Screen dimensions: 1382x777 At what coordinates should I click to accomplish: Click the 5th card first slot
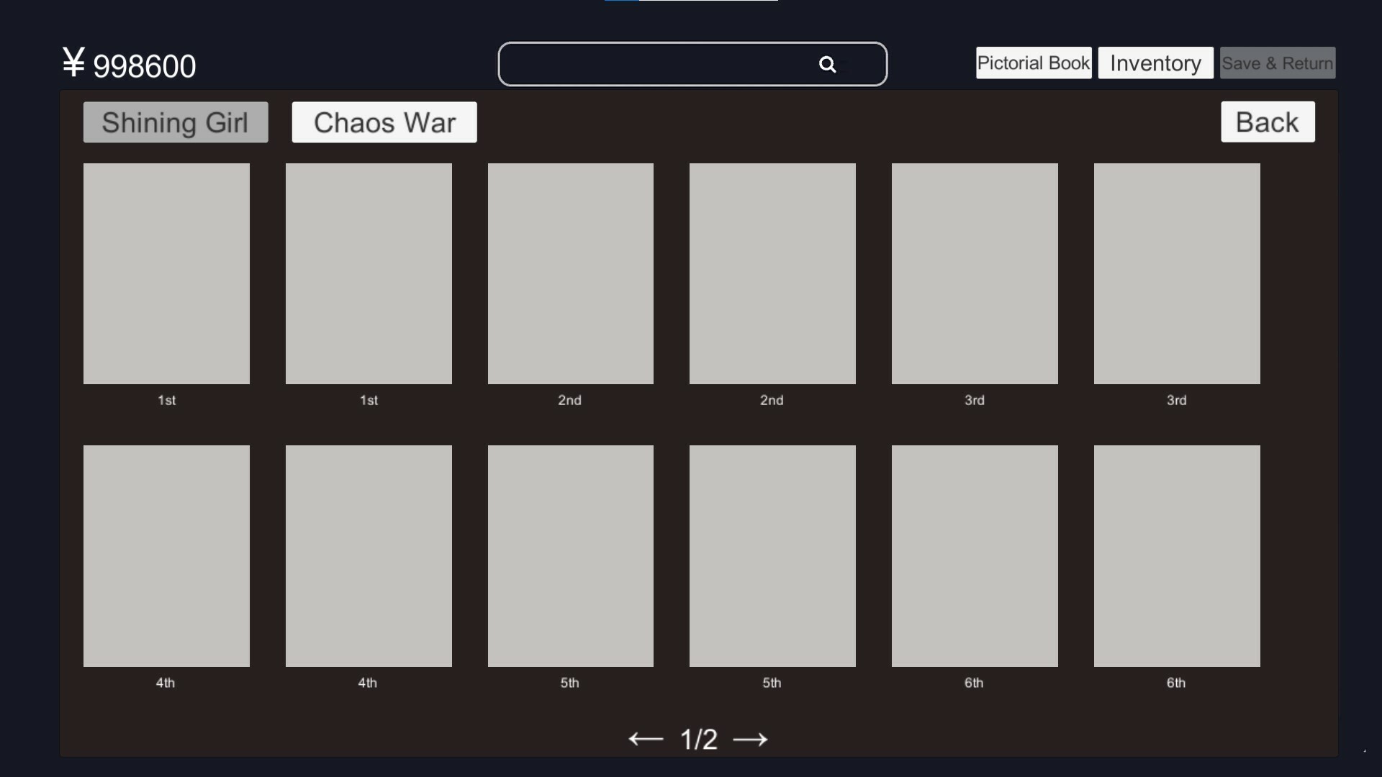point(569,555)
